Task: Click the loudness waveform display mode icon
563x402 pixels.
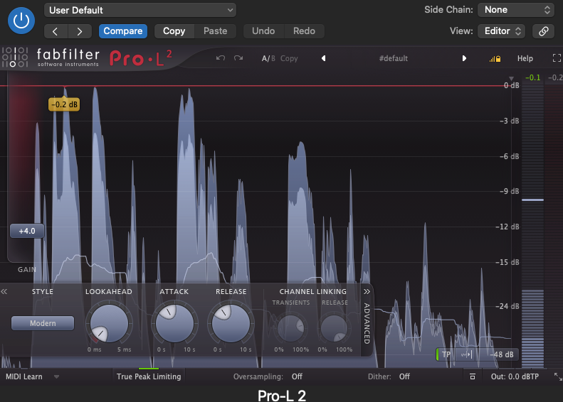Action: click(x=466, y=354)
